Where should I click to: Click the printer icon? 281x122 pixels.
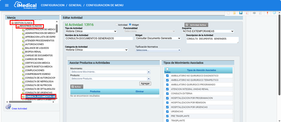click(x=254, y=13)
